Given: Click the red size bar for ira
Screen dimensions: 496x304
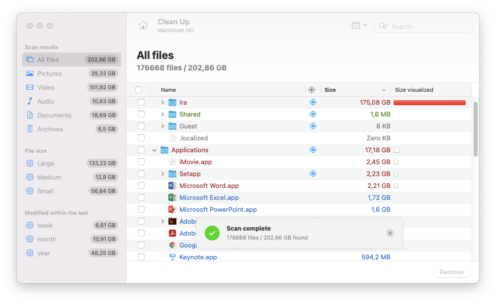Looking at the screenshot, I should 429,102.
